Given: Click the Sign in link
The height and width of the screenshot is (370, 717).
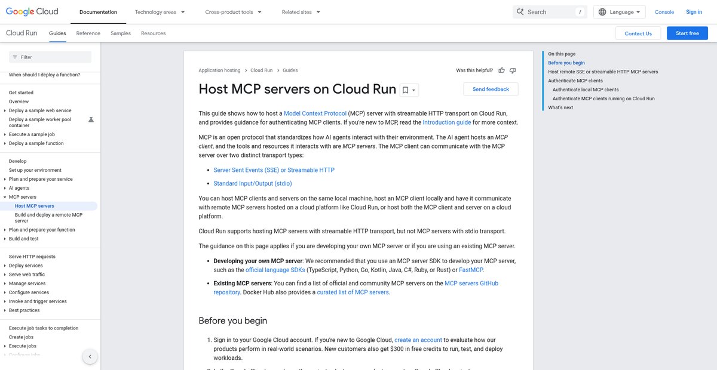Looking at the screenshot, I should [694, 12].
